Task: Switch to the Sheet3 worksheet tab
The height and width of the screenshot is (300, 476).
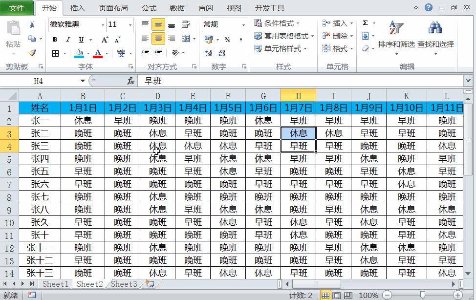Action: pos(123,284)
